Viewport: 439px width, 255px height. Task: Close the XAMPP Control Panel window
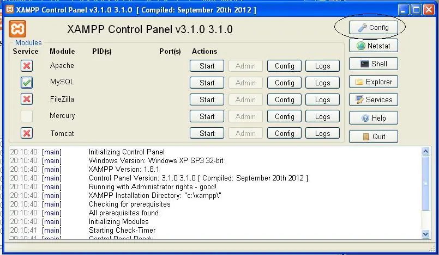pos(429,10)
